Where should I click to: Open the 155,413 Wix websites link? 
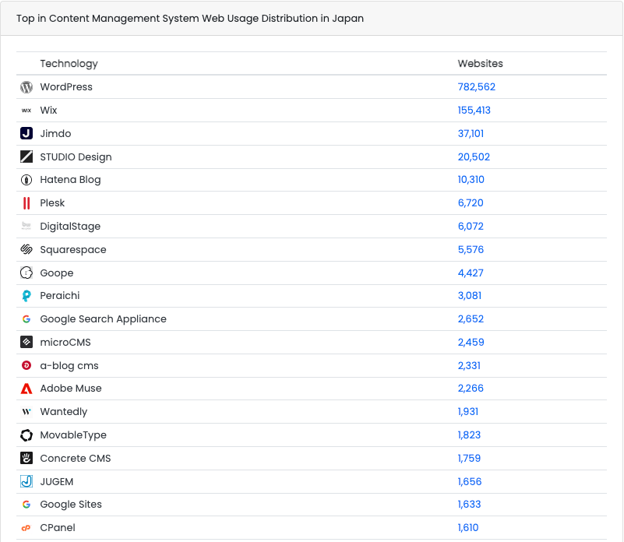(x=474, y=111)
